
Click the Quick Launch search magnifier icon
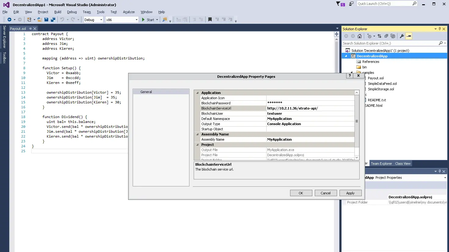point(414,4)
